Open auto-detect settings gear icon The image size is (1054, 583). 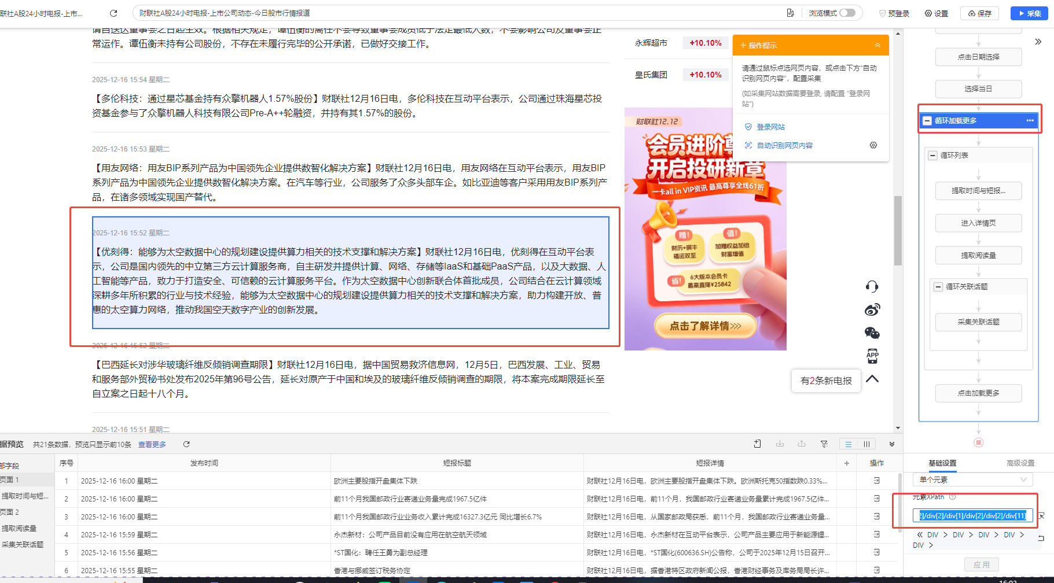(x=873, y=145)
